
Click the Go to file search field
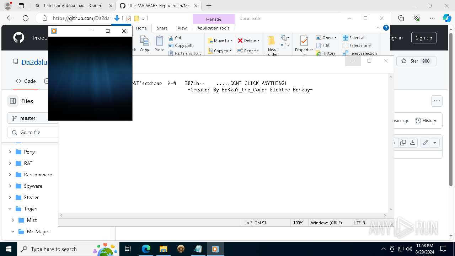33,132
